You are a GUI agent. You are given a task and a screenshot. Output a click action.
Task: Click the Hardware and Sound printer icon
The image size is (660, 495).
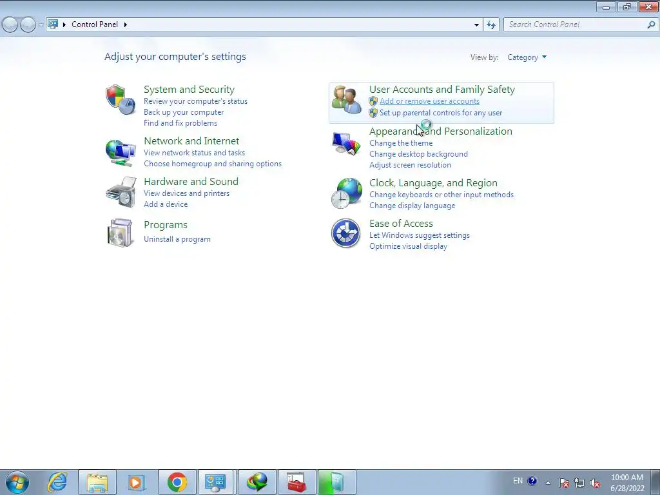point(121,192)
